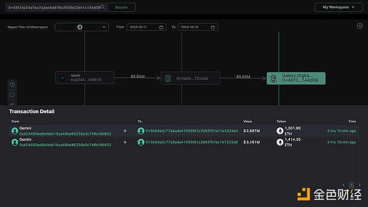Viewport: 368px width, 207px height.
Task: Click recipient avatar in the $2.687M row
Action: point(141,131)
